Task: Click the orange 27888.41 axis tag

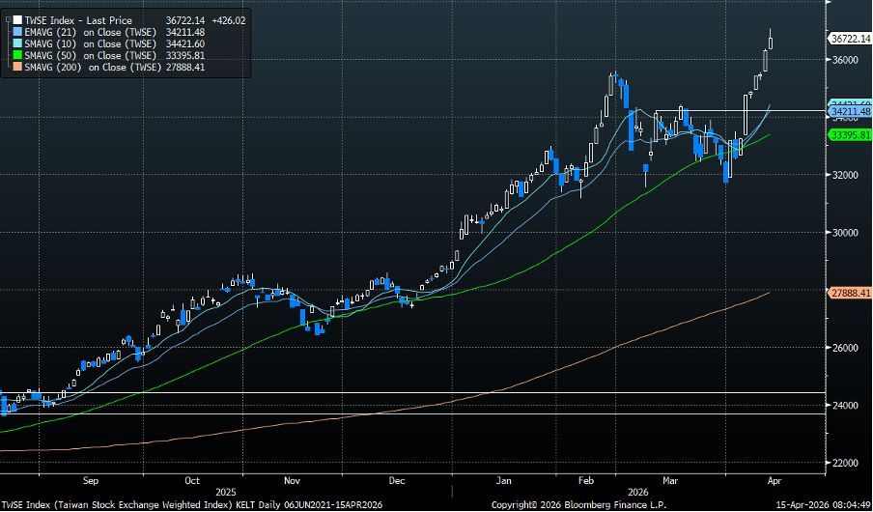Action: [850, 293]
